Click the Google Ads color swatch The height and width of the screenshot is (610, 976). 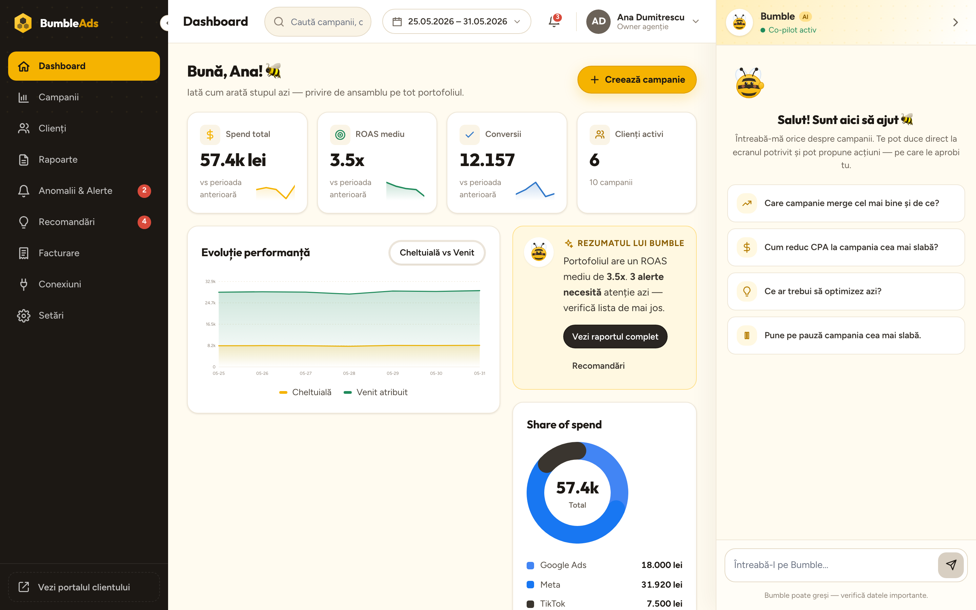(x=530, y=565)
